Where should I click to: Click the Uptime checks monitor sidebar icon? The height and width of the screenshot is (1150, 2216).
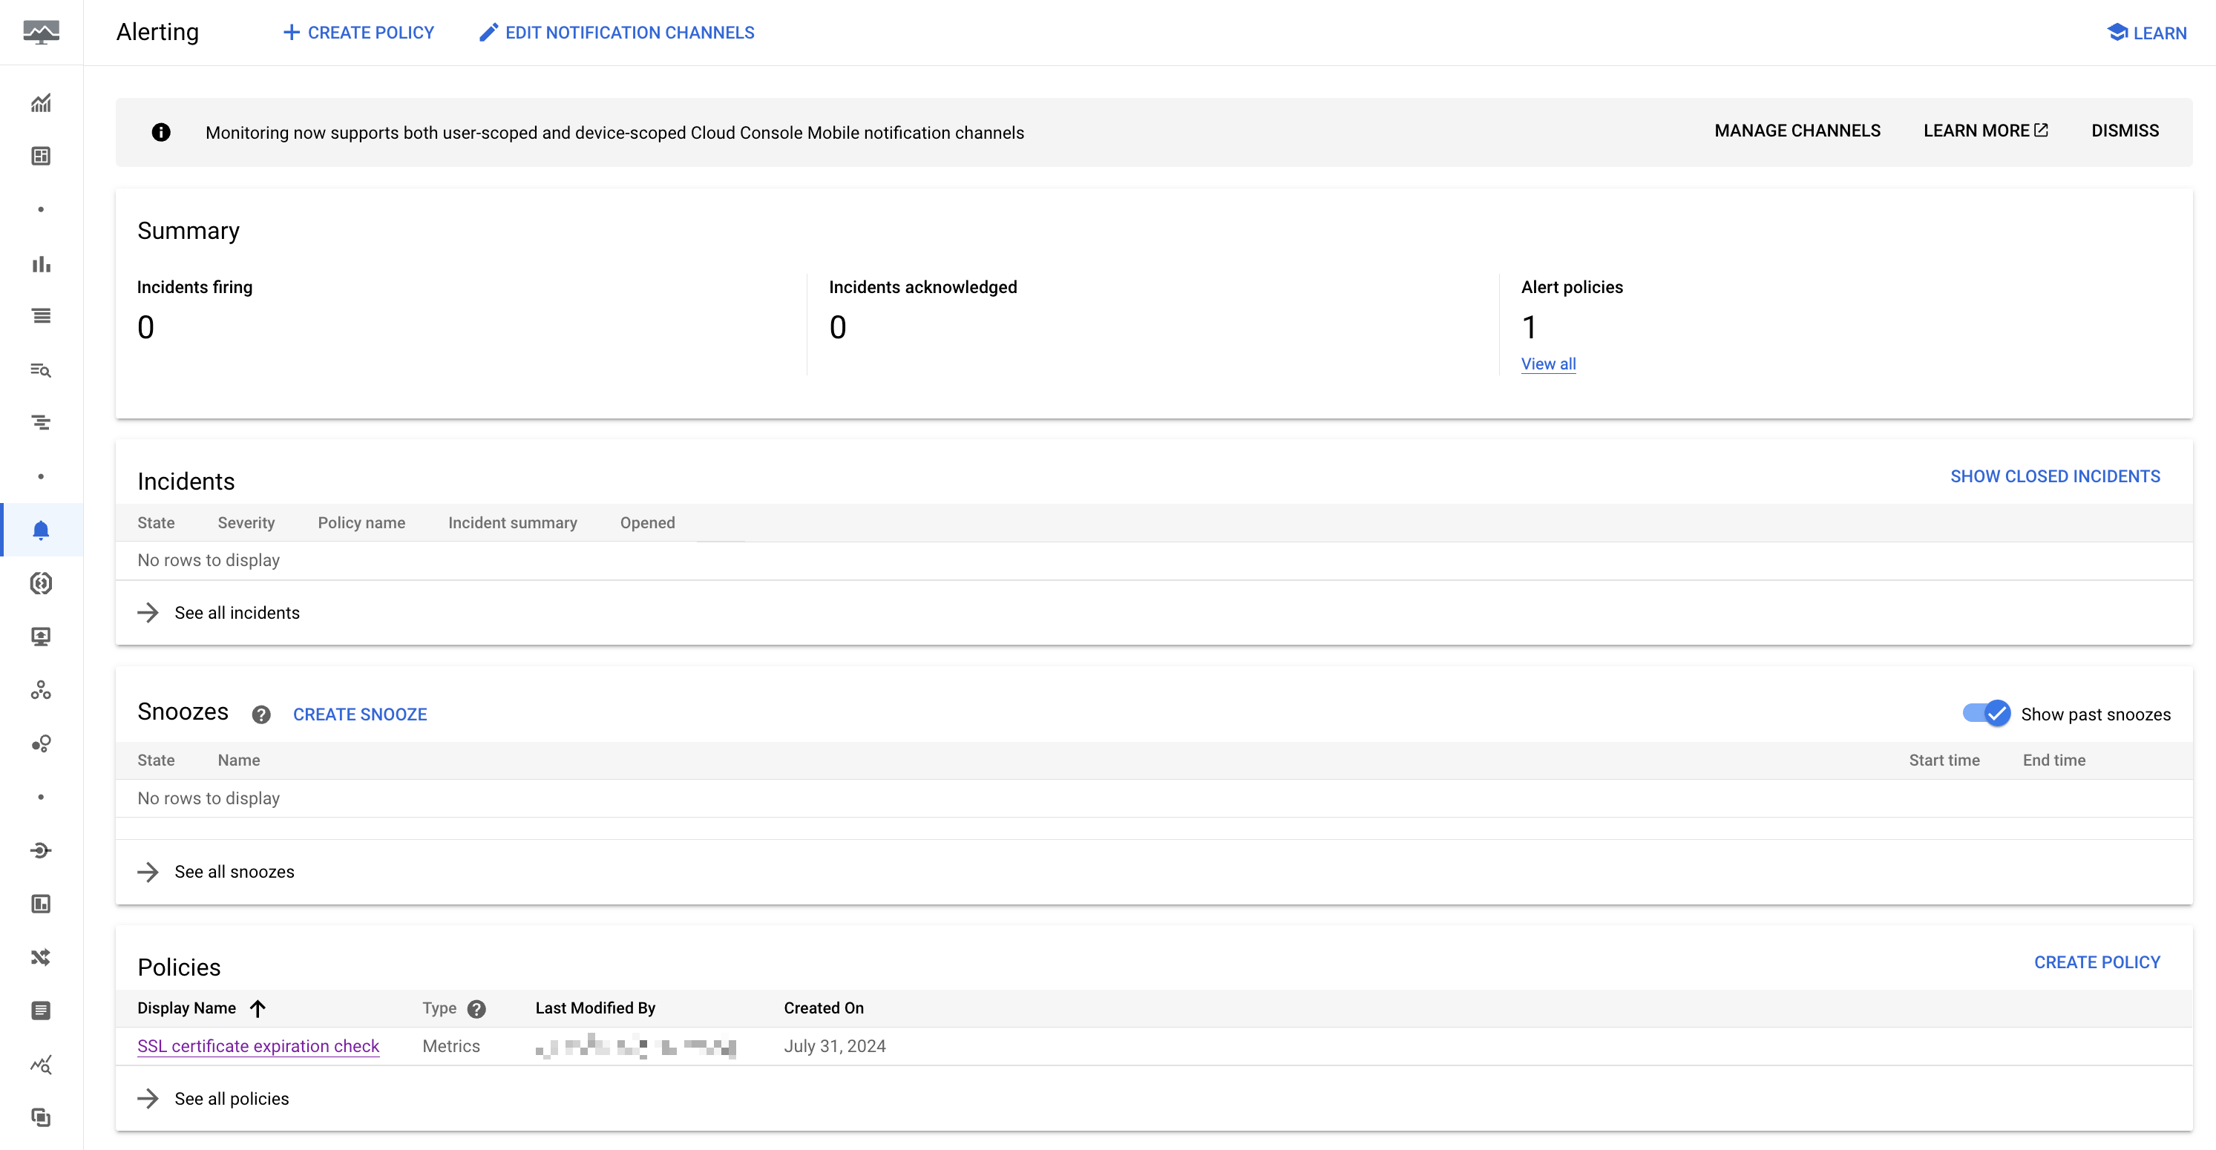40,637
